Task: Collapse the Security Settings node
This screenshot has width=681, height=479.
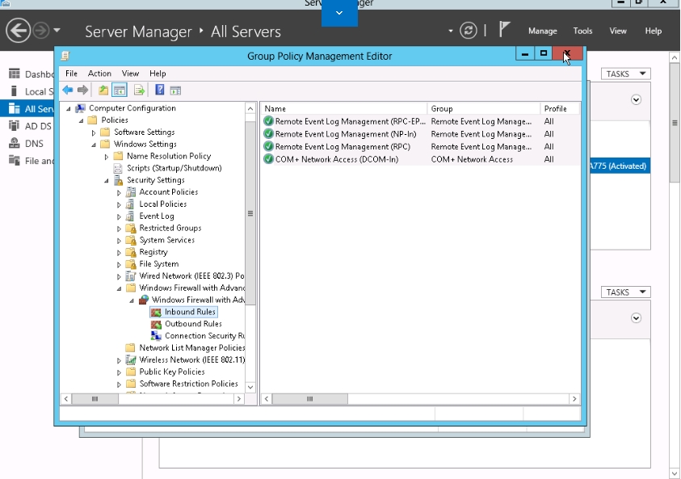Action: coord(107,181)
